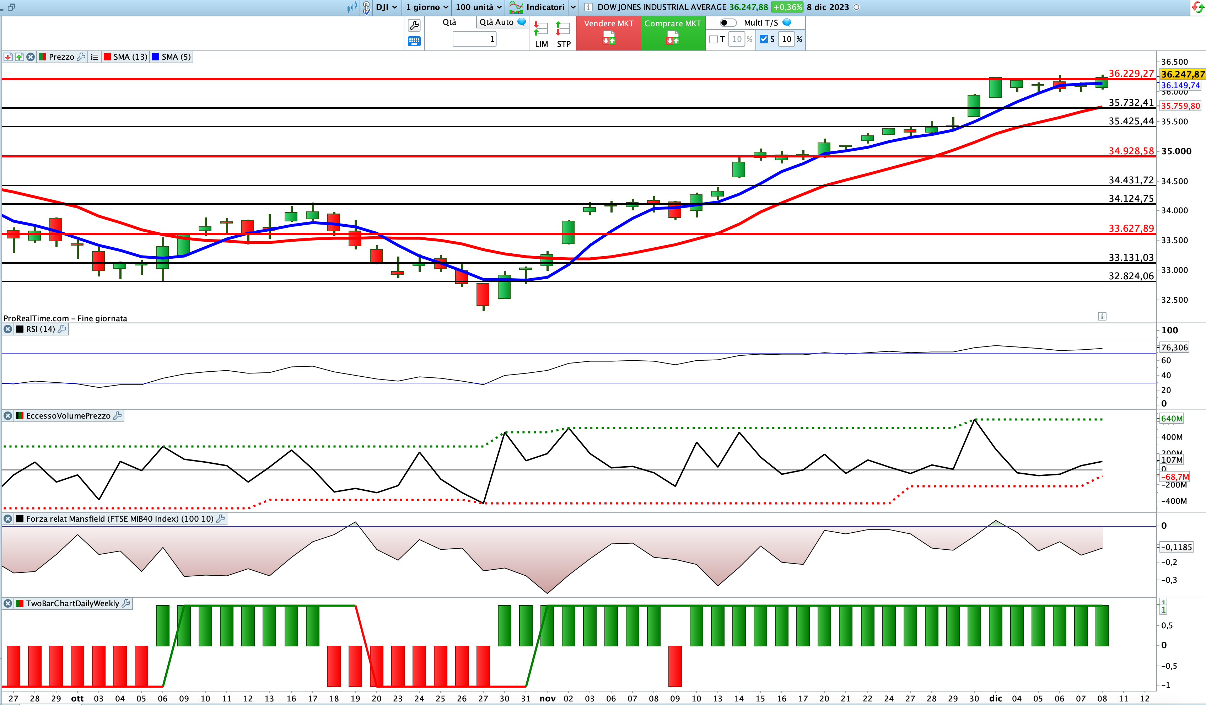The image size is (1206, 705).
Task: Click the +0,36% change badge
Action: (x=787, y=7)
